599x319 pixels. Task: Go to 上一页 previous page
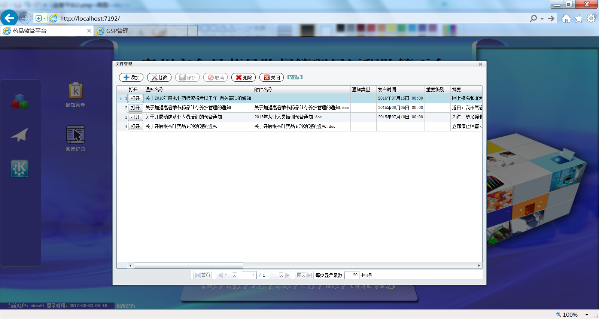point(228,275)
